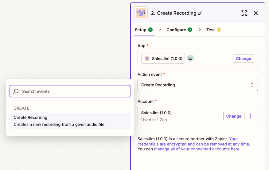Go to the Test tab
This screenshot has height=170, width=269.
210,30
